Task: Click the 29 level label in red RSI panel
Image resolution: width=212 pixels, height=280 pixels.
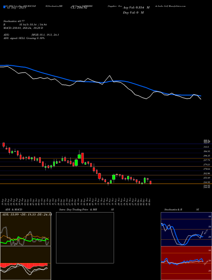Action: (210, 271)
